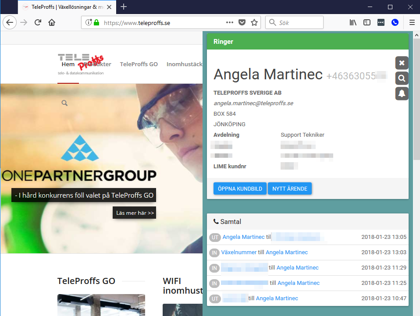Screen dimensions: 420x316
Task: Reload the current page
Action: (38, 22)
